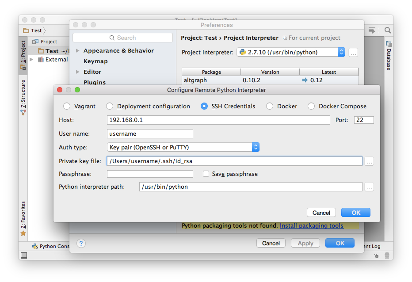Click the Preferences search field
The width and height of the screenshot is (412, 282).
[123, 38]
